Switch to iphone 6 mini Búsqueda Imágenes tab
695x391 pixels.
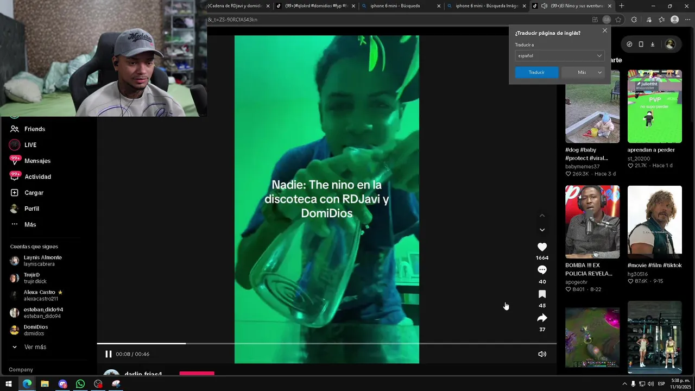pos(486,6)
